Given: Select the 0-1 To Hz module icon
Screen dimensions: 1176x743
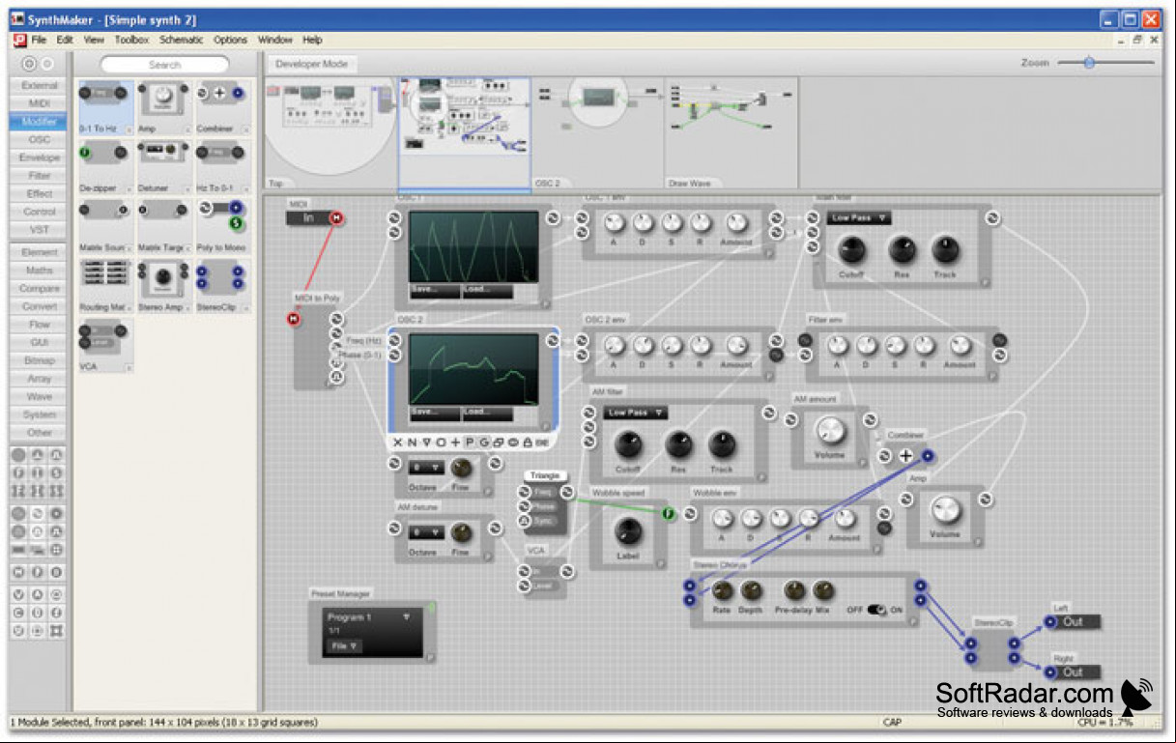Looking at the screenshot, I should [x=103, y=95].
